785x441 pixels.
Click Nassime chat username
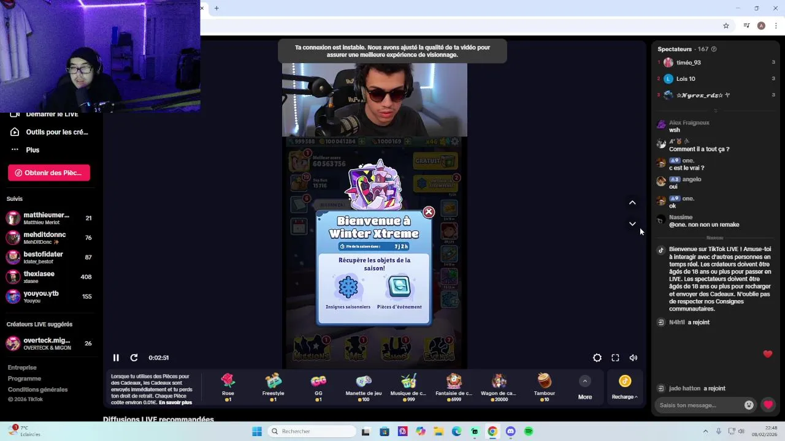681,217
